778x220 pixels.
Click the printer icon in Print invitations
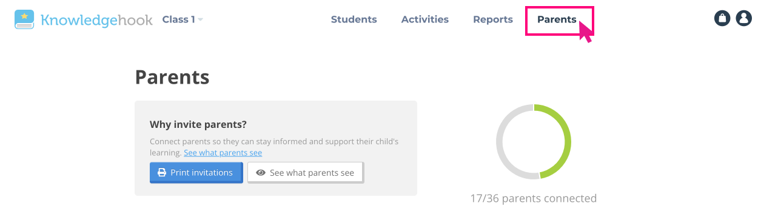coord(162,173)
